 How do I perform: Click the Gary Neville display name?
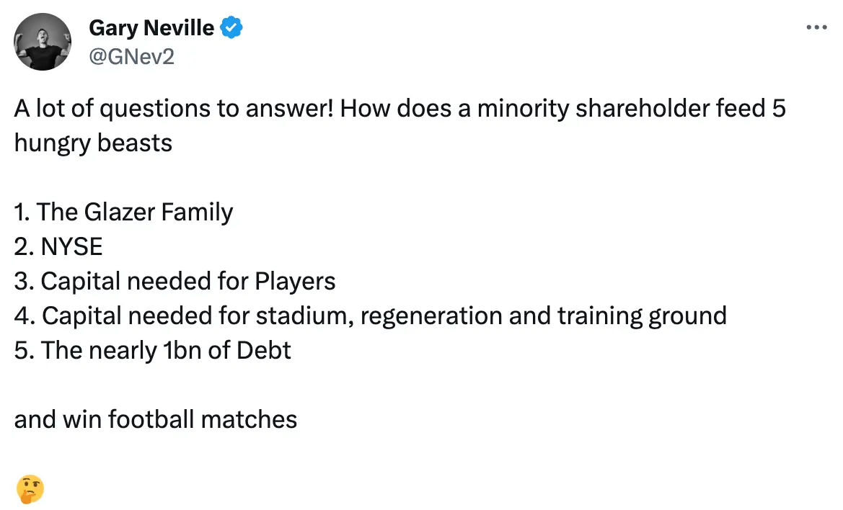point(151,27)
